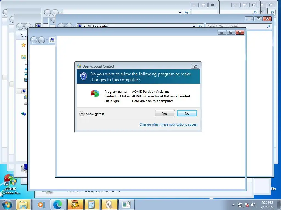
Task: Switch to the king card game on the taskbar
Action: pos(75,205)
